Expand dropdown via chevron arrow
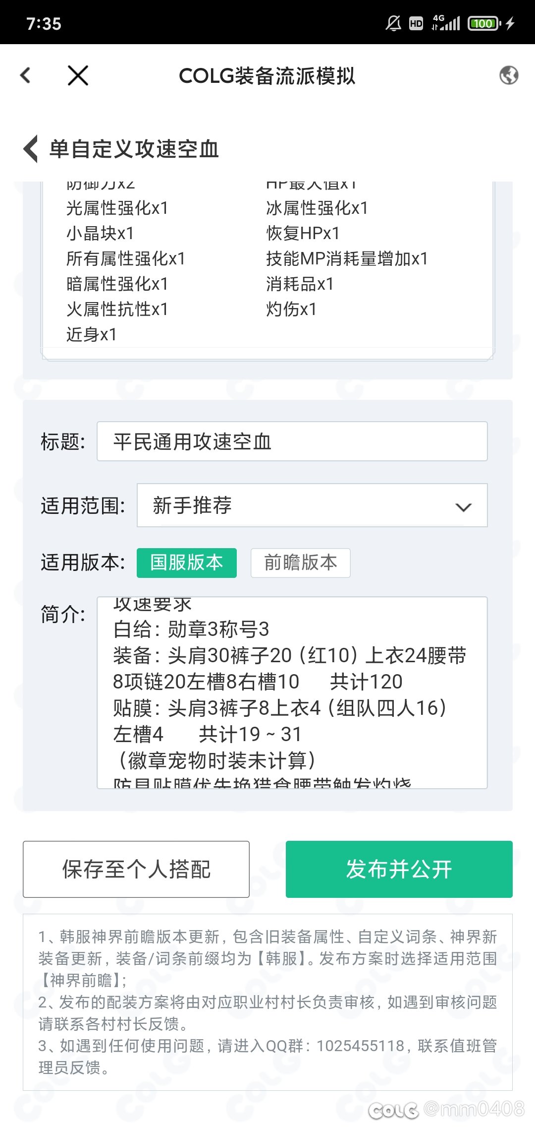 pyautogui.click(x=463, y=507)
